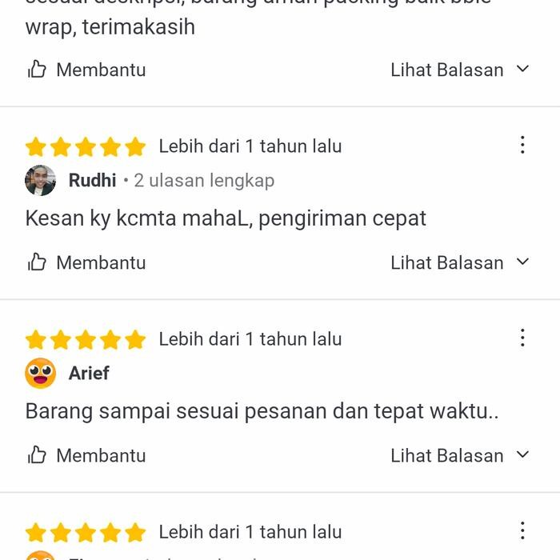Mark Arief's review as Membantu
The width and height of the screenshot is (560, 560).
(86, 455)
